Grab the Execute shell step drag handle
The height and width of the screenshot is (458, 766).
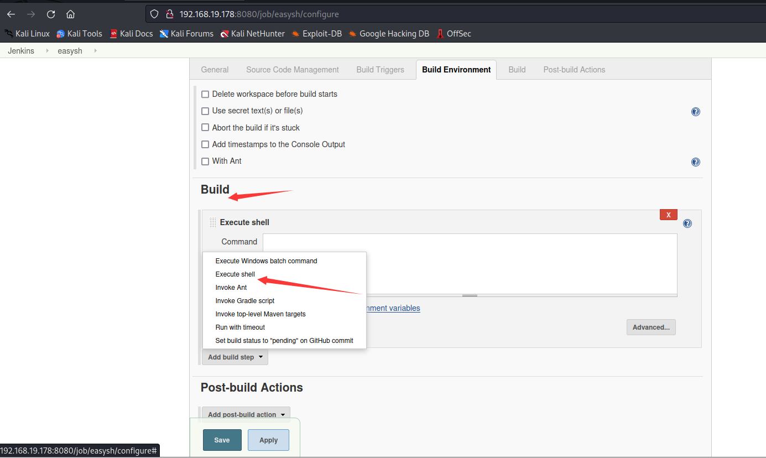[x=213, y=222]
